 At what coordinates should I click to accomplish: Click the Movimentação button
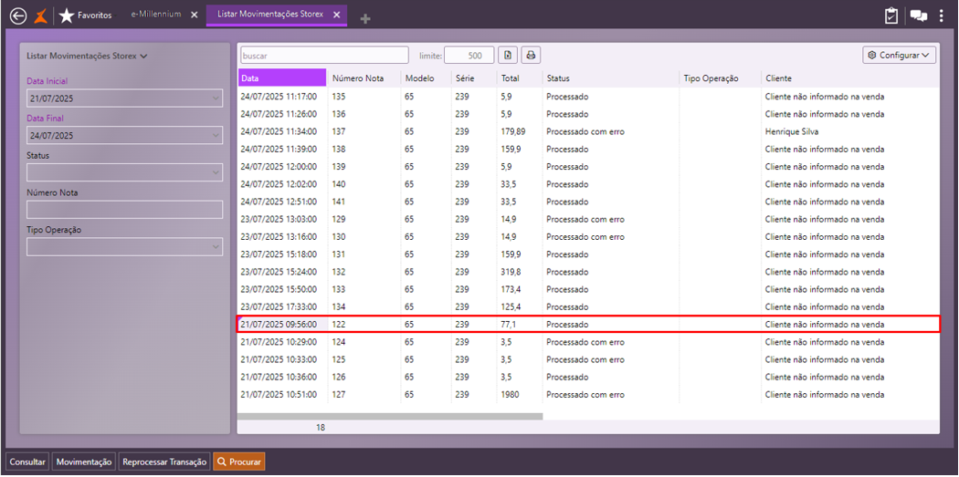click(x=84, y=462)
